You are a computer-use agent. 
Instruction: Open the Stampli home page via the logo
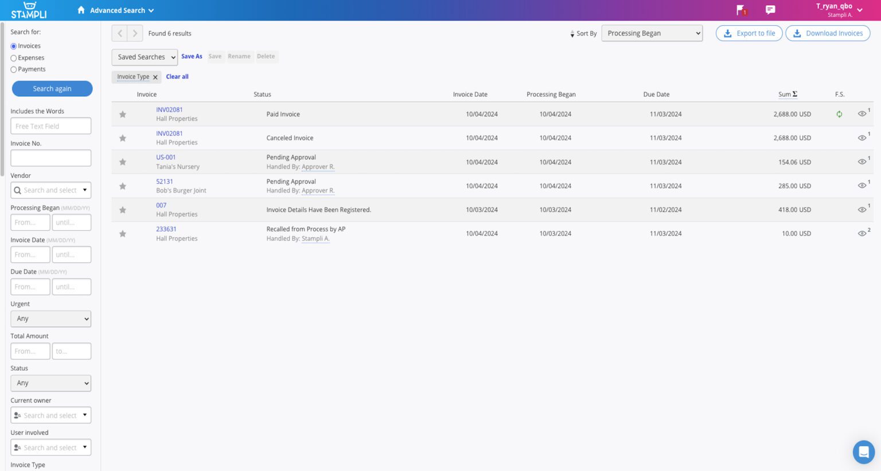point(29,9)
